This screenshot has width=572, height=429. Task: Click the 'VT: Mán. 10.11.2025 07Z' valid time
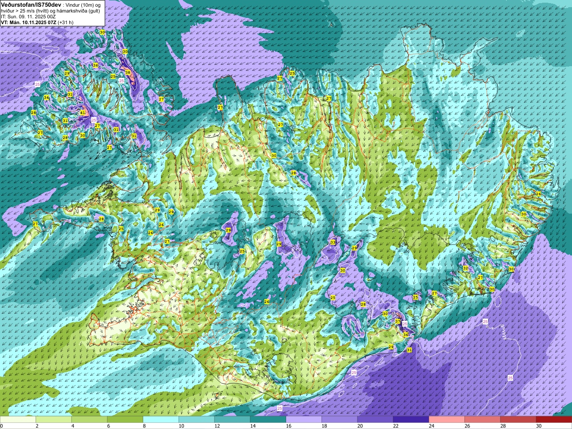click(x=29, y=22)
